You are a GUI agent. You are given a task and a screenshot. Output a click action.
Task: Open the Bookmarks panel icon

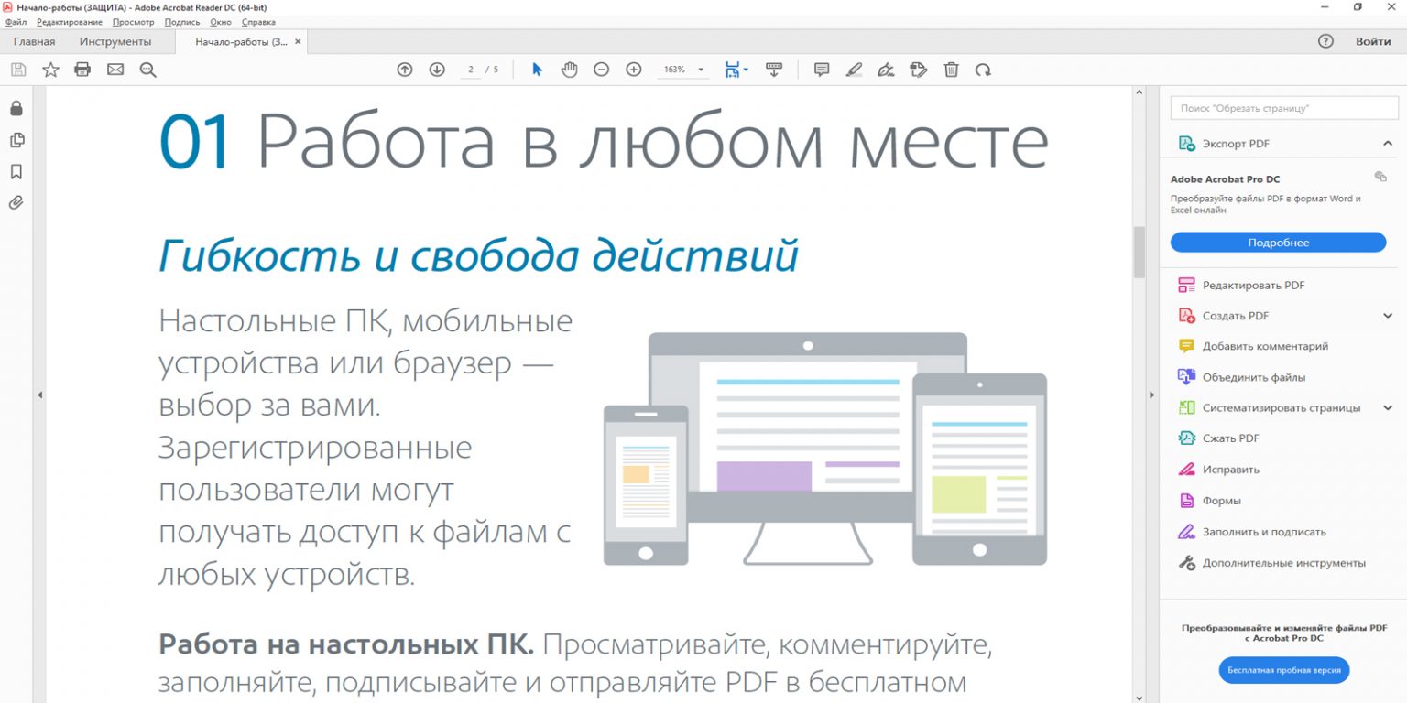pos(15,170)
